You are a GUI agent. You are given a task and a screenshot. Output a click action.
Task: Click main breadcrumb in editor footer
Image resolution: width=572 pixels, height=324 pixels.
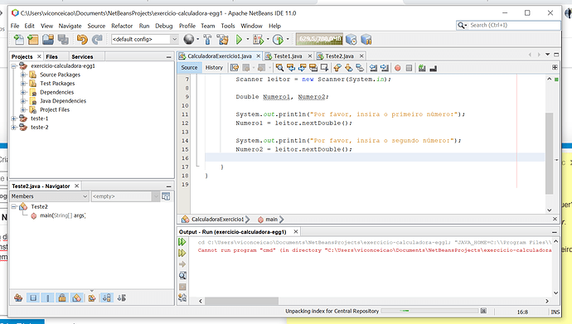[x=271, y=220]
